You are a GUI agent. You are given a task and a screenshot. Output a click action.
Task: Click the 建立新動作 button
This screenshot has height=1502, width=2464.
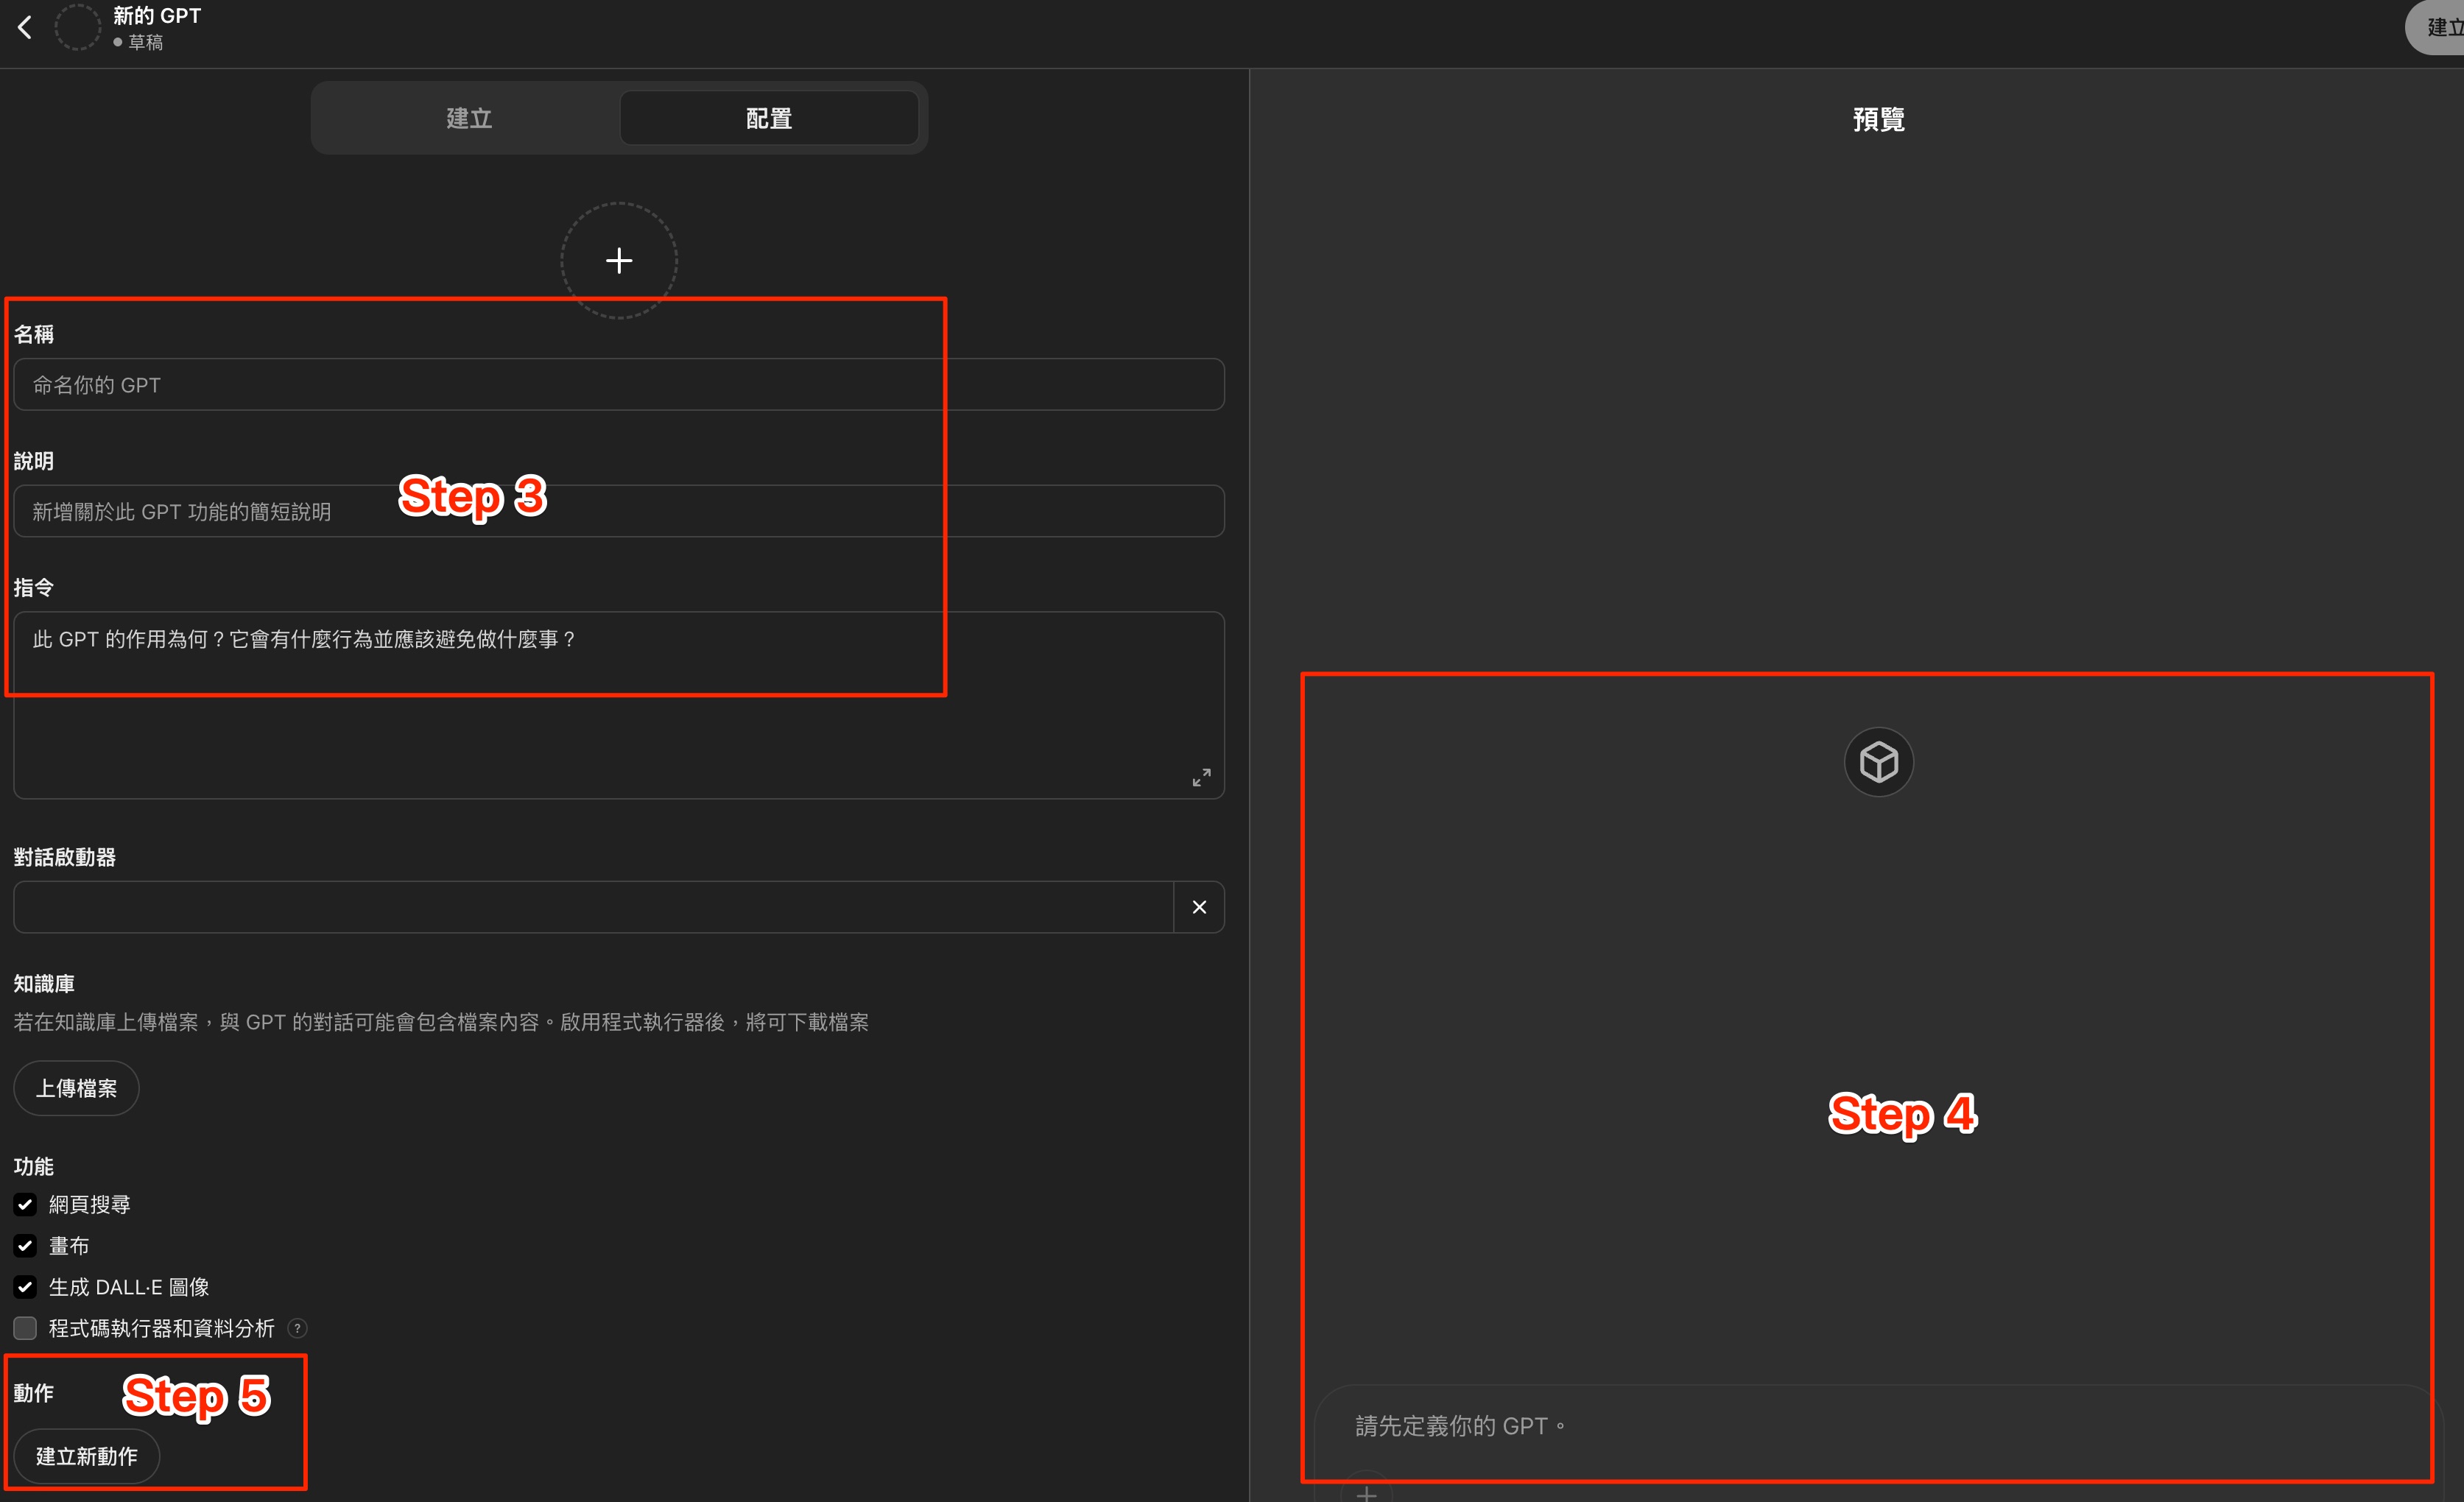87,1456
